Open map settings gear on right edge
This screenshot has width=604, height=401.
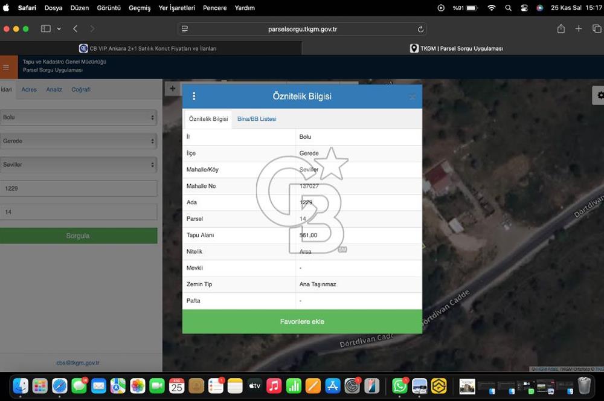point(599,95)
